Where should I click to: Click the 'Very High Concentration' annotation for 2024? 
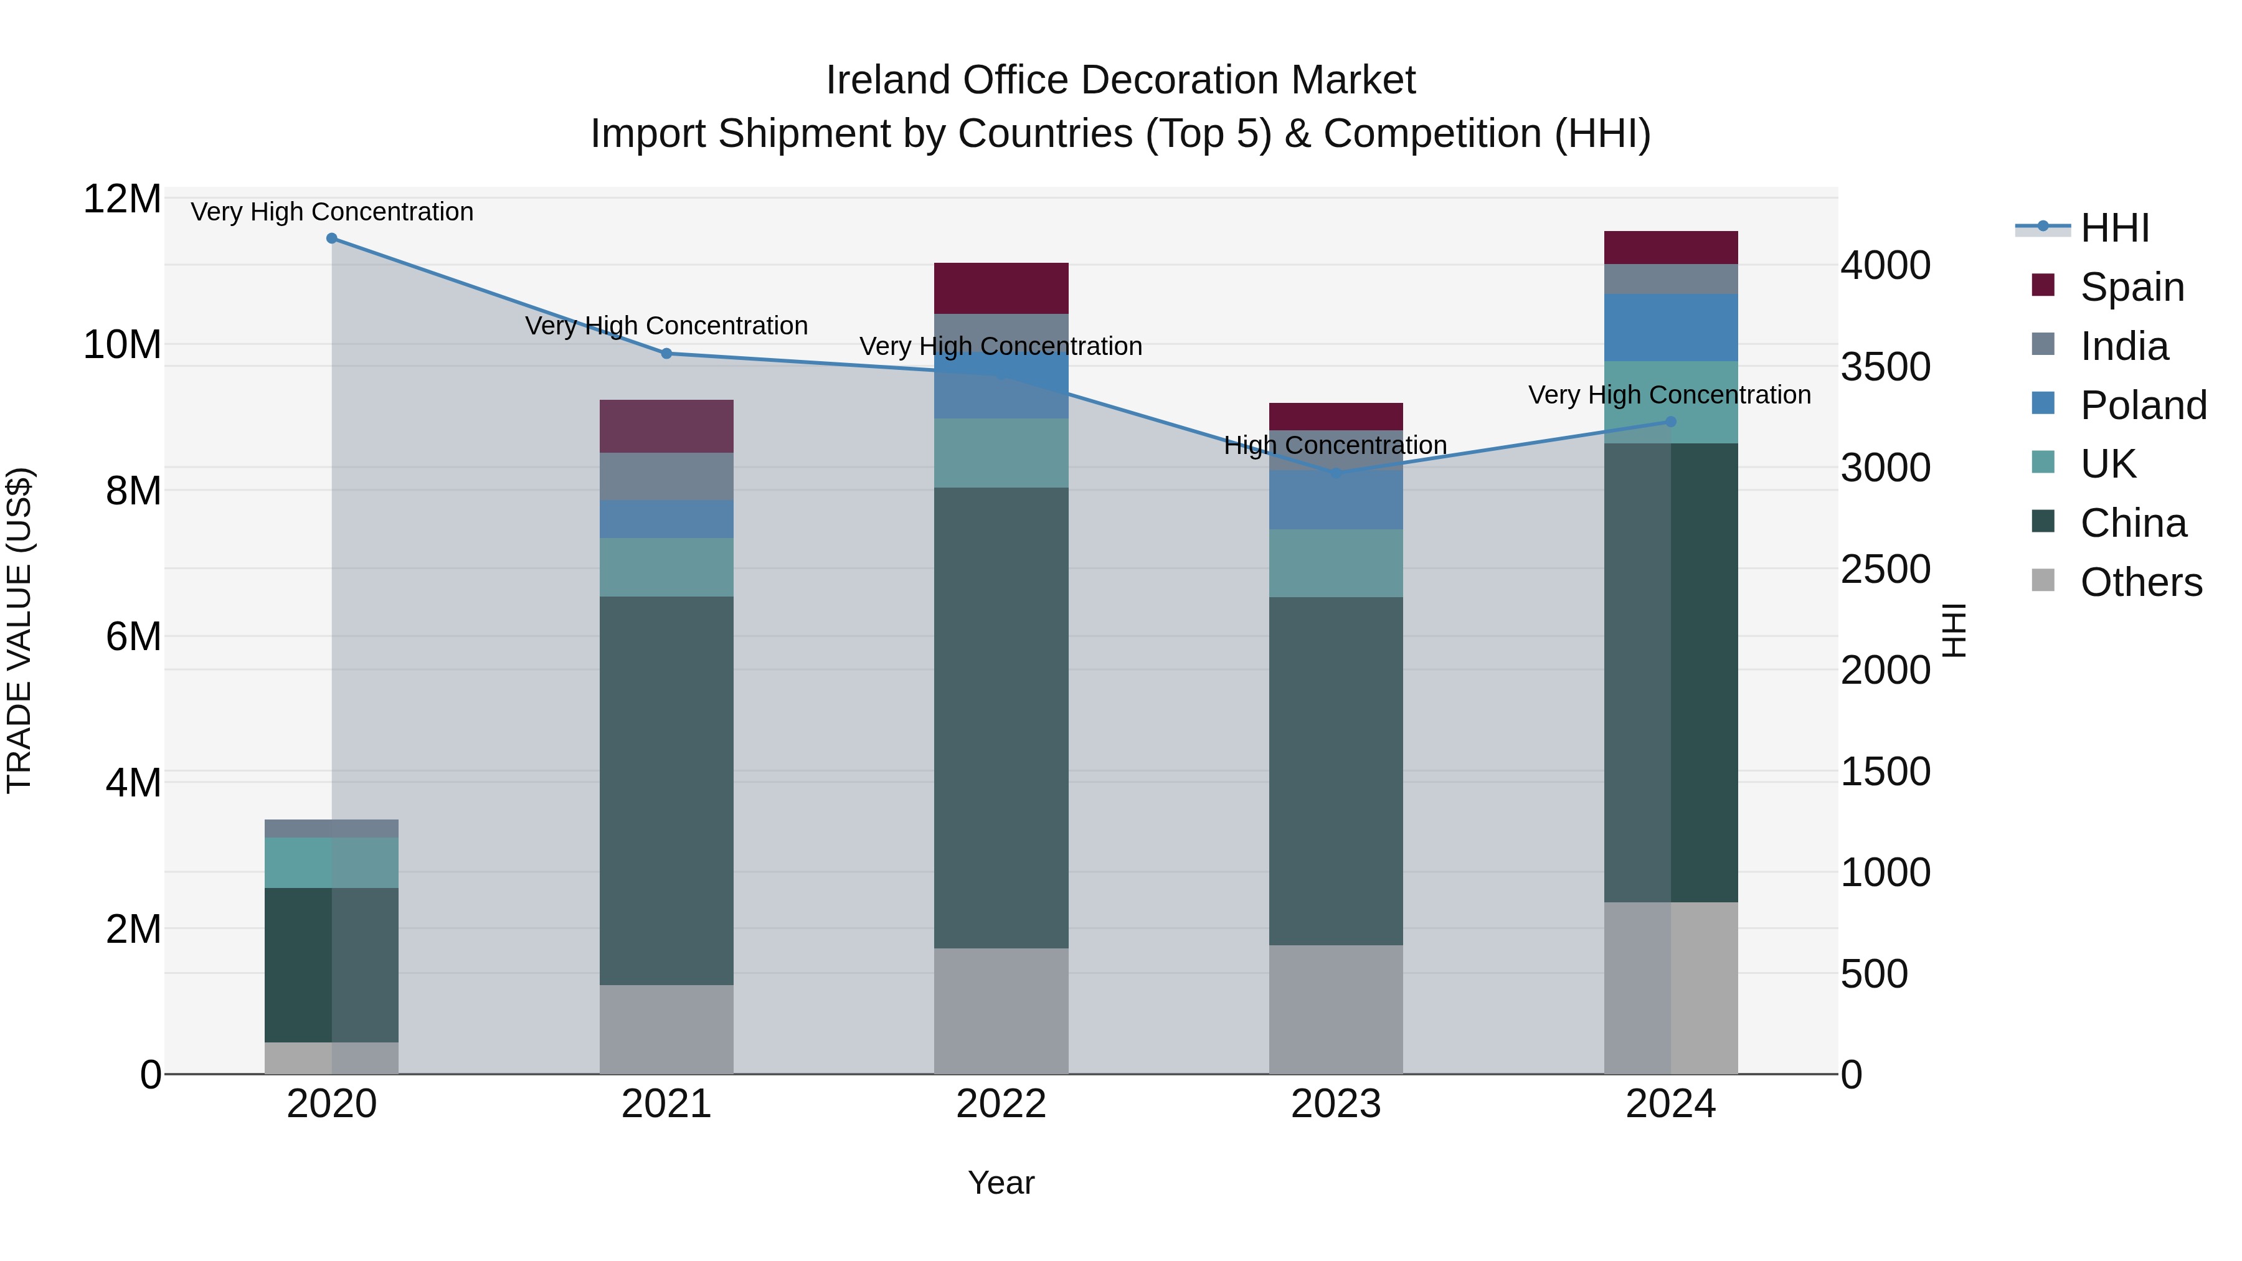[1670, 395]
